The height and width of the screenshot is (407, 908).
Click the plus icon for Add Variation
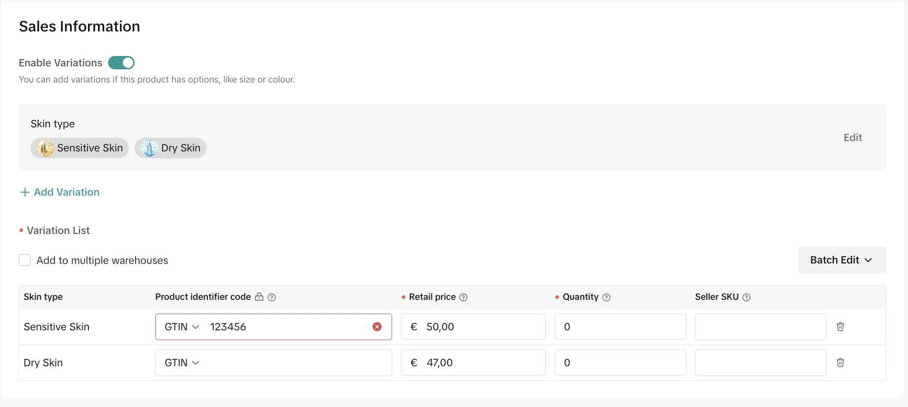(25, 192)
